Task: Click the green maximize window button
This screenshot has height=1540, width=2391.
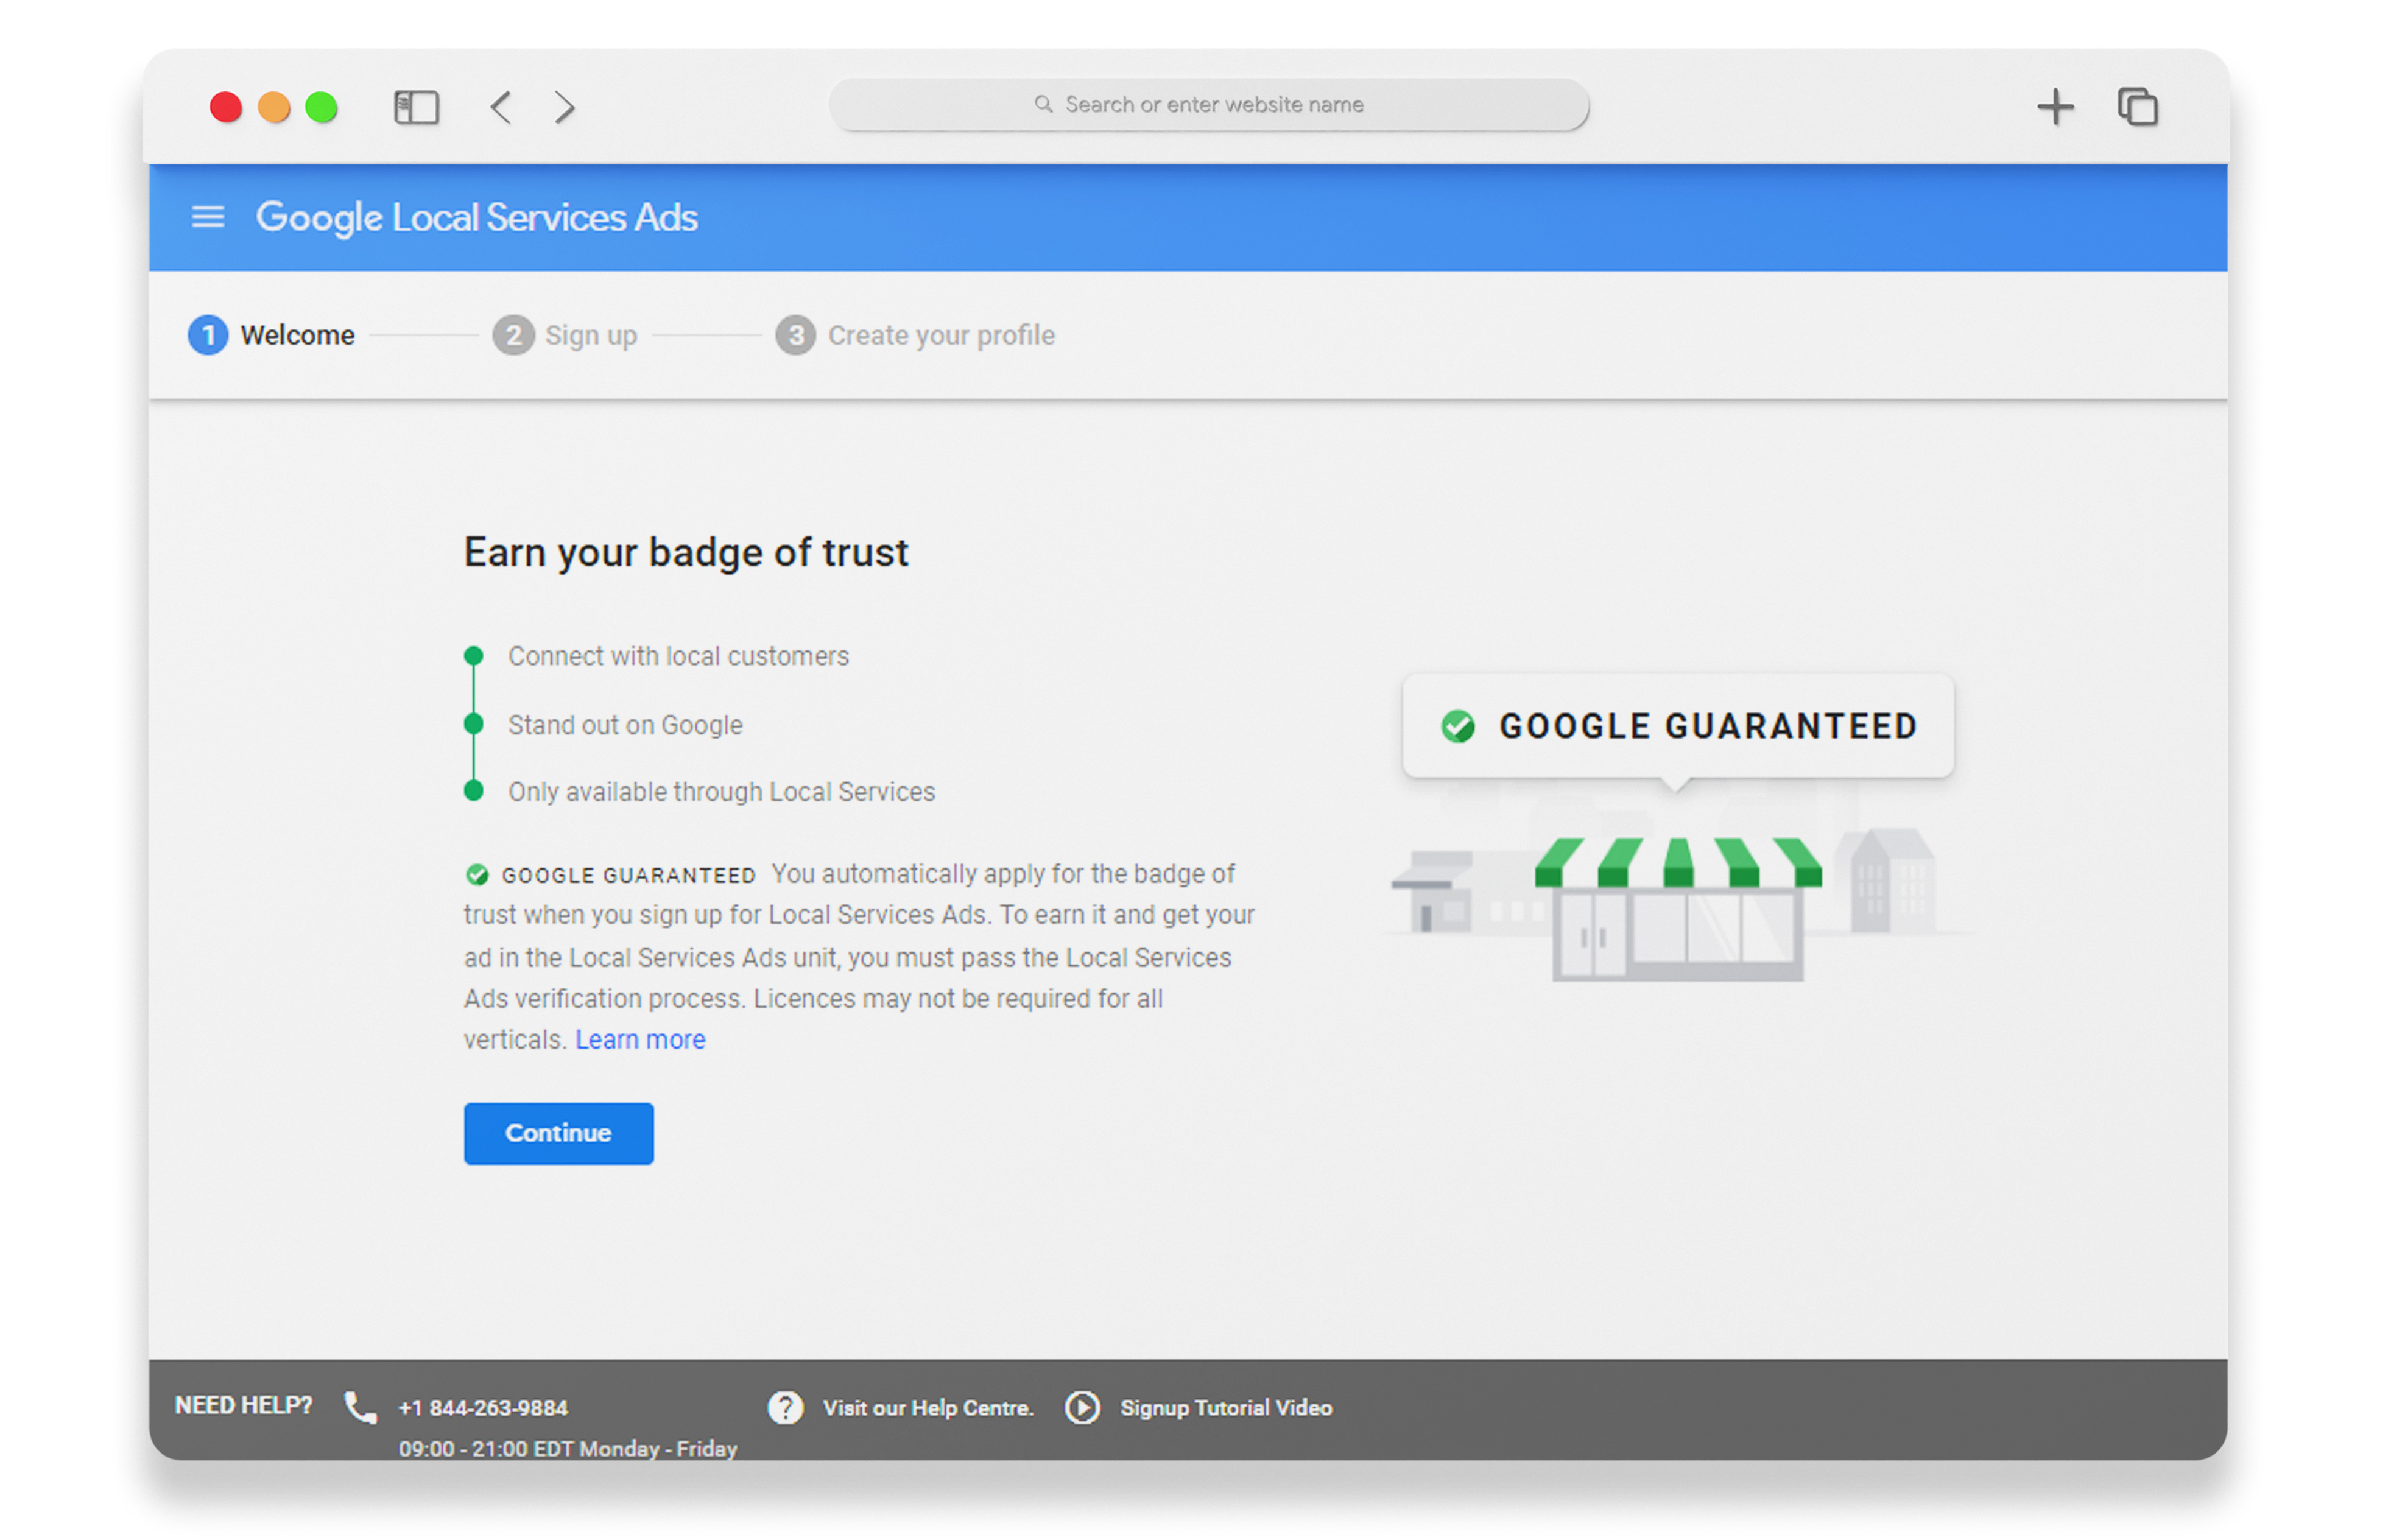Action: tap(321, 107)
